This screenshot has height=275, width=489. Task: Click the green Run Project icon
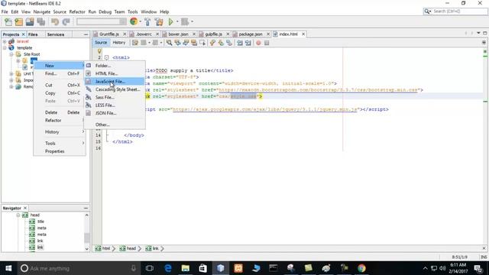pos(170,22)
